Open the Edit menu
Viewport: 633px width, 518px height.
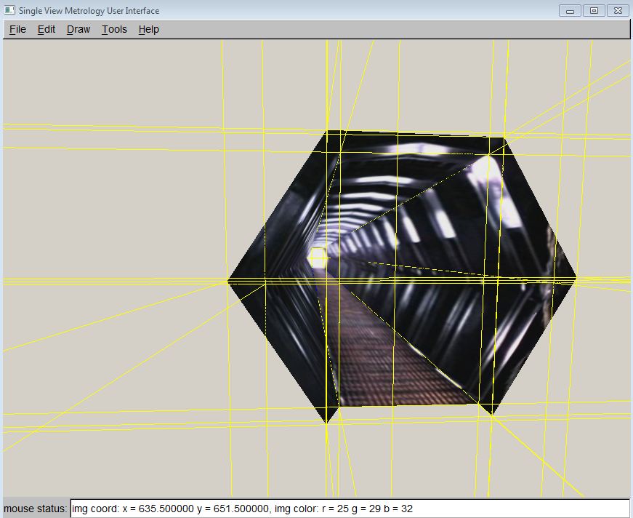[x=47, y=30]
